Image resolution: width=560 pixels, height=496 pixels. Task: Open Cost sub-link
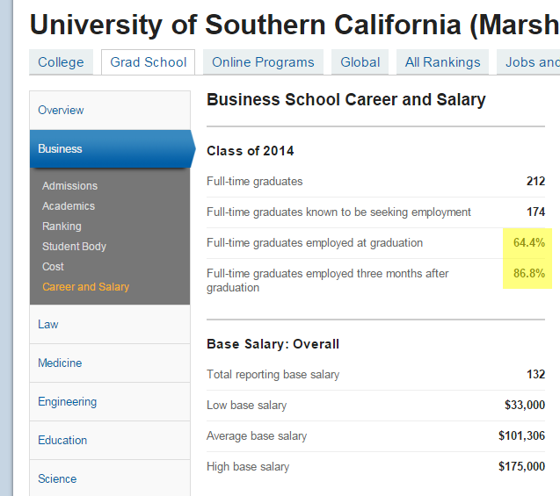tap(53, 267)
